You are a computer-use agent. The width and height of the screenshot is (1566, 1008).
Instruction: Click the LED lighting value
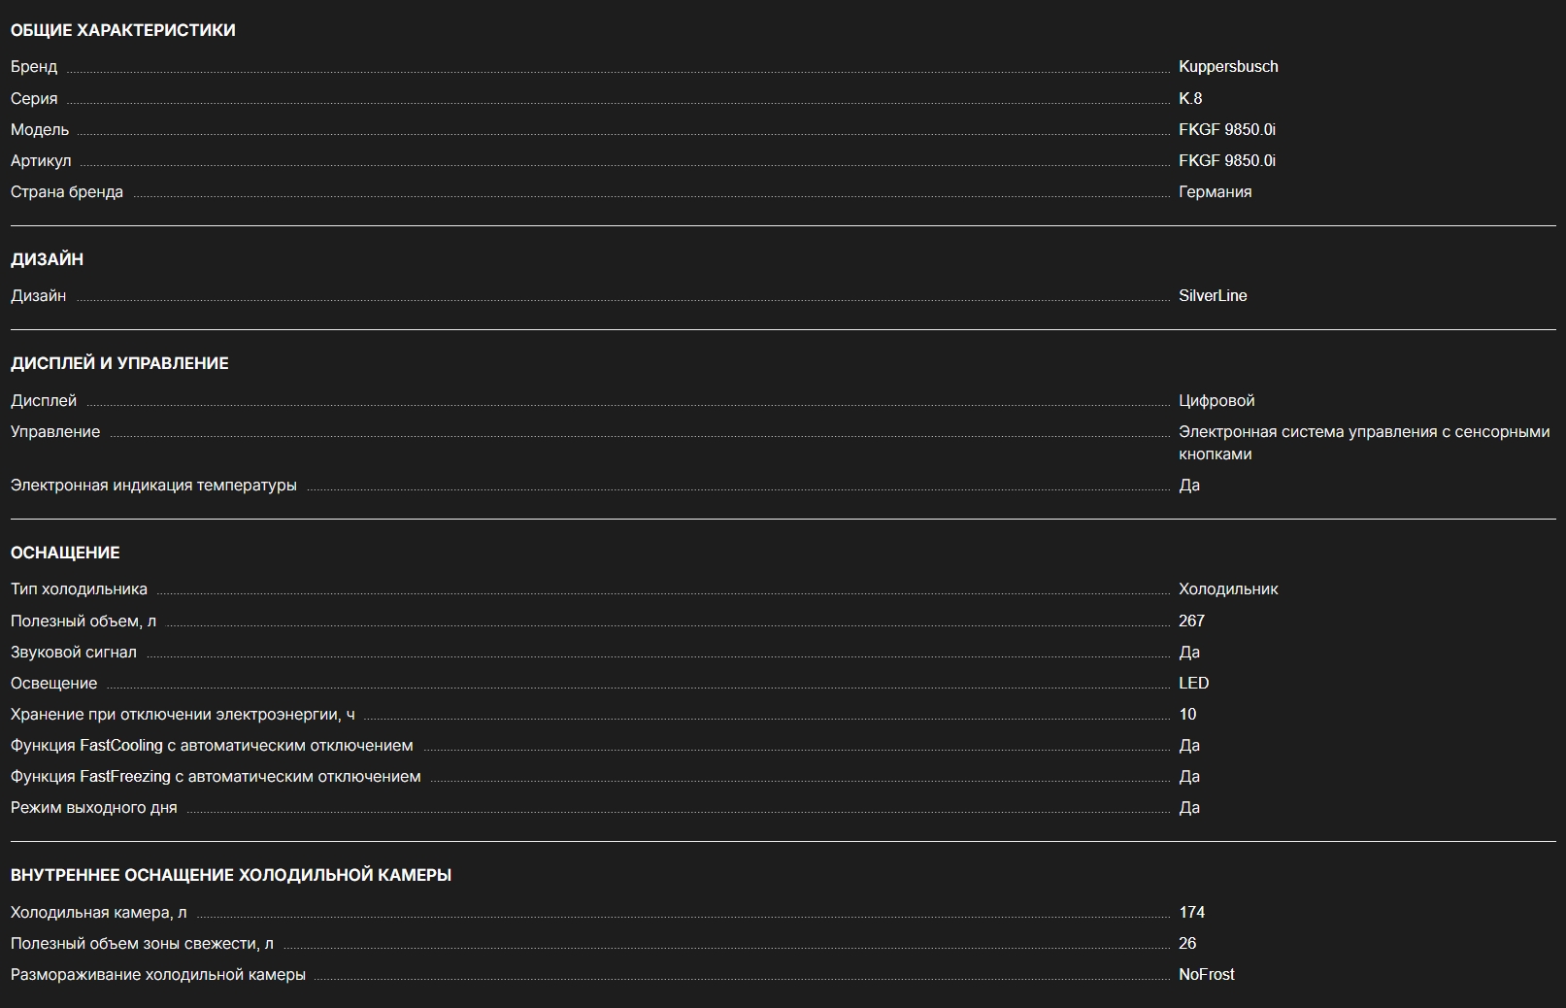tap(1193, 683)
